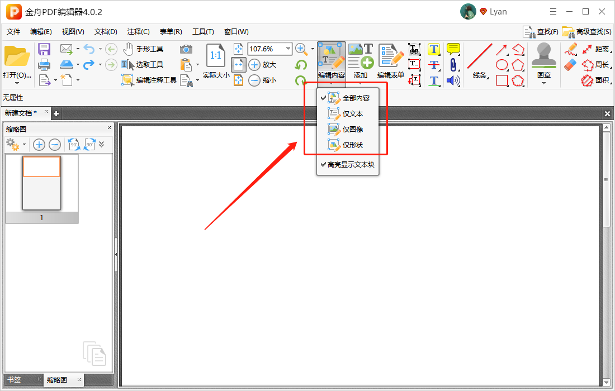
Task: Click the 放大 zoom in button
Action: pyautogui.click(x=262, y=65)
